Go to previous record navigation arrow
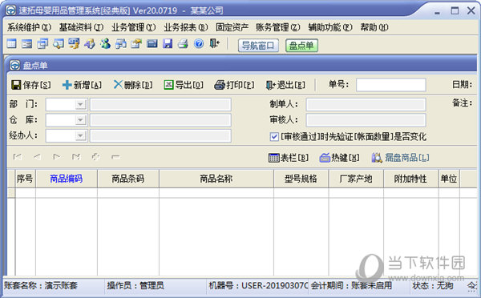 coord(37,157)
